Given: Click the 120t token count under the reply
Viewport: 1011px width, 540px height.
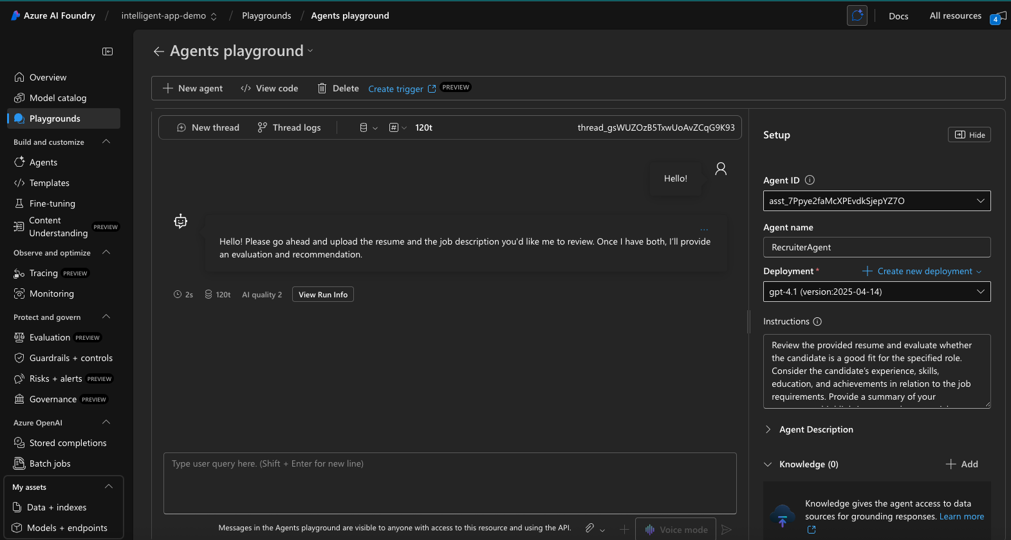Looking at the screenshot, I should pos(218,294).
